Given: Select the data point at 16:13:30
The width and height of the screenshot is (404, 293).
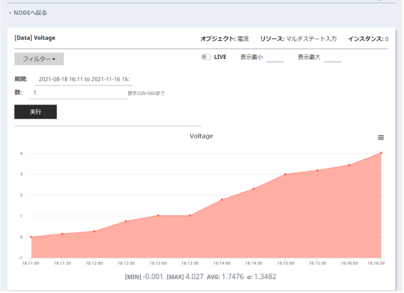Looking at the screenshot, I should [x=190, y=216].
